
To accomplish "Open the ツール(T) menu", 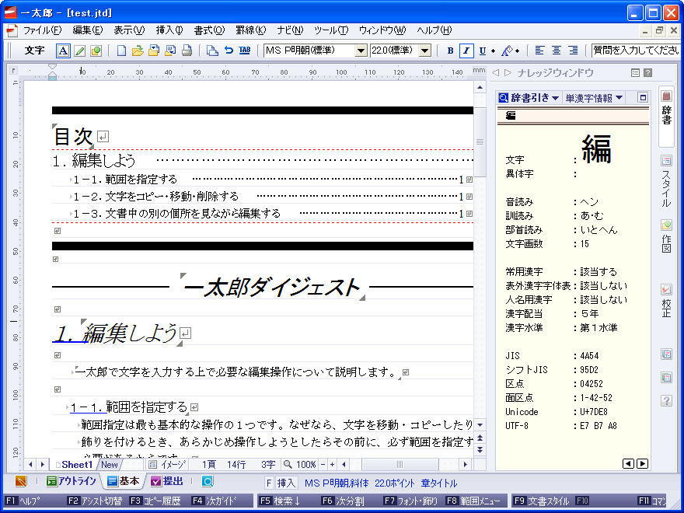I will 331,30.
